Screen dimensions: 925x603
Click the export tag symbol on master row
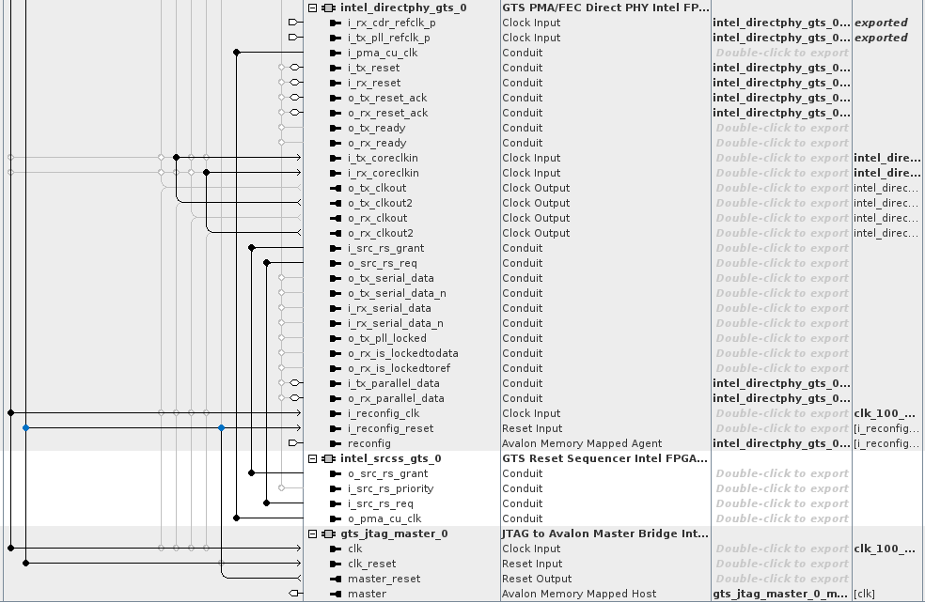295,594
